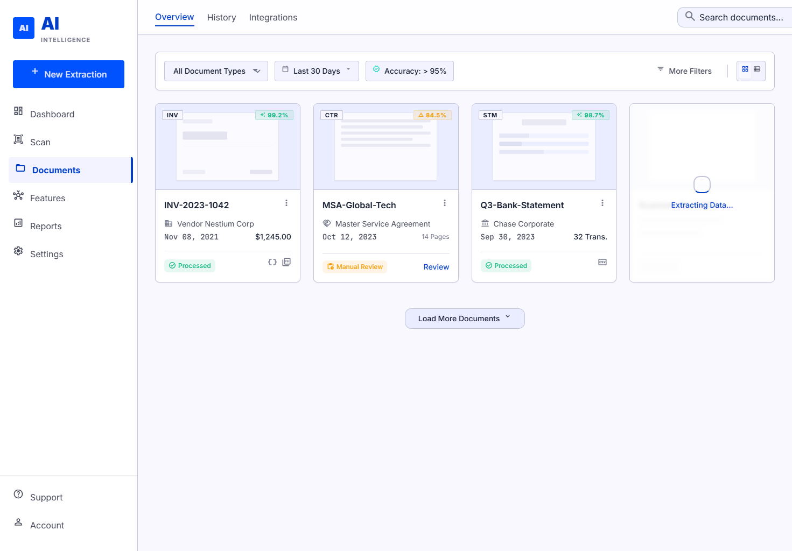Switch to the Integrations tab
This screenshot has height=551, width=792.
(273, 18)
